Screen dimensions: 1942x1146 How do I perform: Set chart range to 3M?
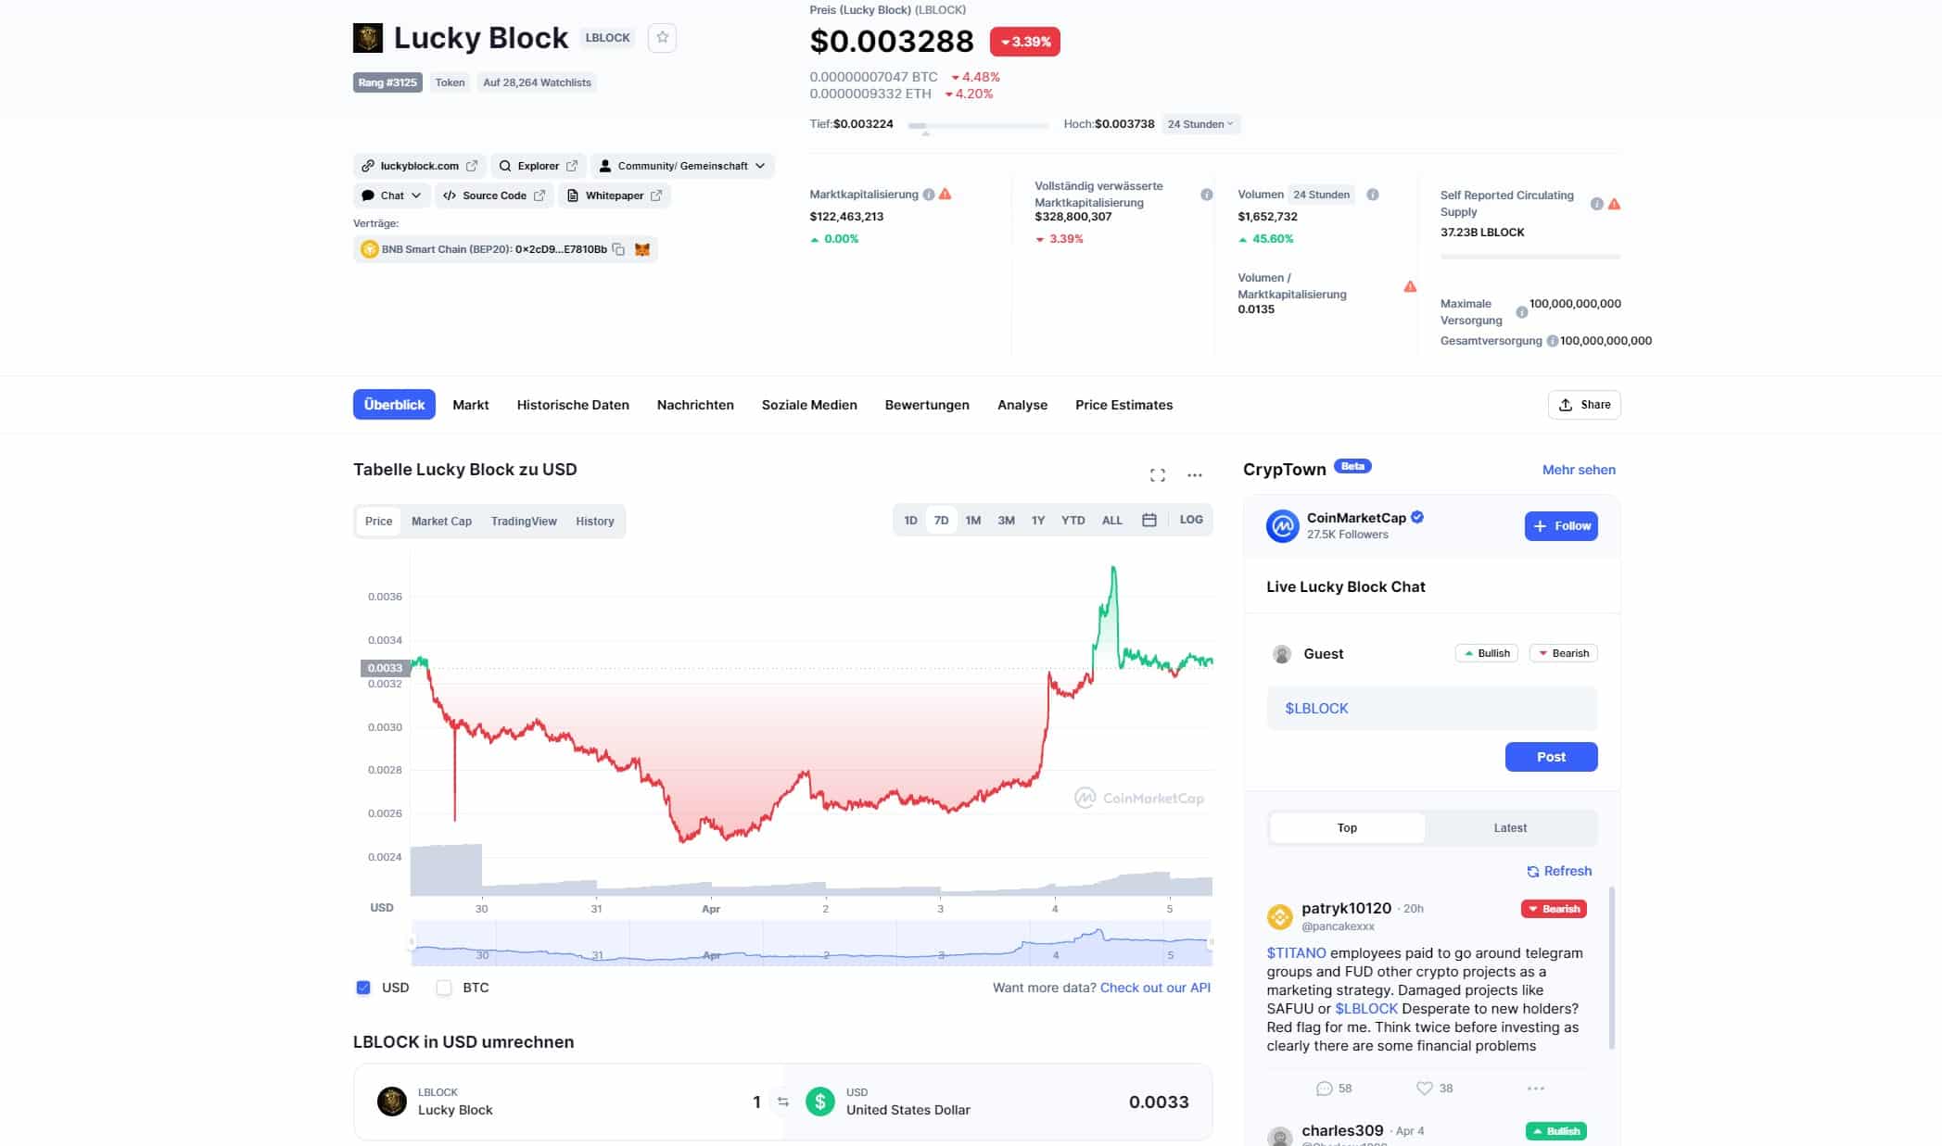tap(1006, 521)
